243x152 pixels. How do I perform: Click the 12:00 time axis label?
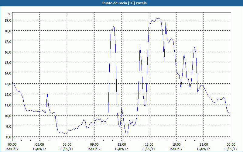[122, 145]
